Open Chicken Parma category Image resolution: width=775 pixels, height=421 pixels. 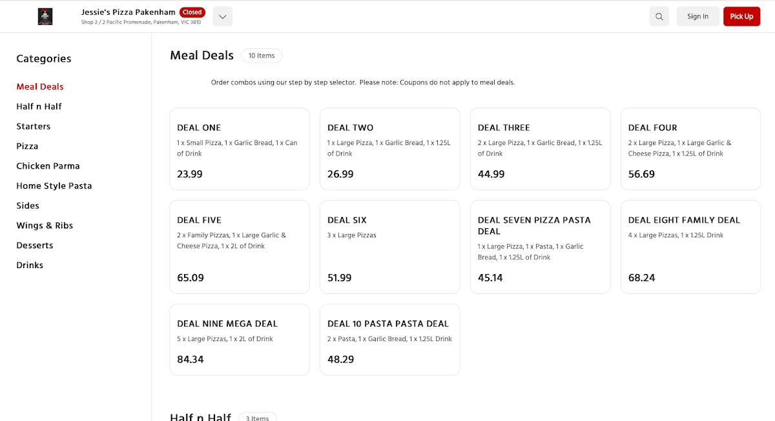(x=48, y=166)
